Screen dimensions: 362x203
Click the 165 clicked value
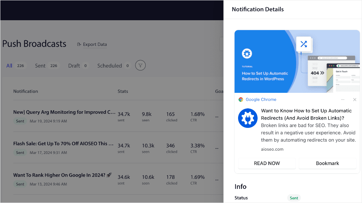click(x=171, y=114)
